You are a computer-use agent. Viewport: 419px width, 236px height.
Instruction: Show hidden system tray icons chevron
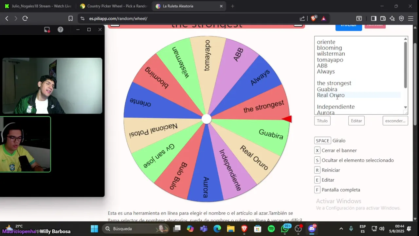point(341,228)
